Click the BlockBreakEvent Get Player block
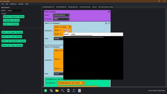Screen dimensions: 167x94 [x=71, y=83]
